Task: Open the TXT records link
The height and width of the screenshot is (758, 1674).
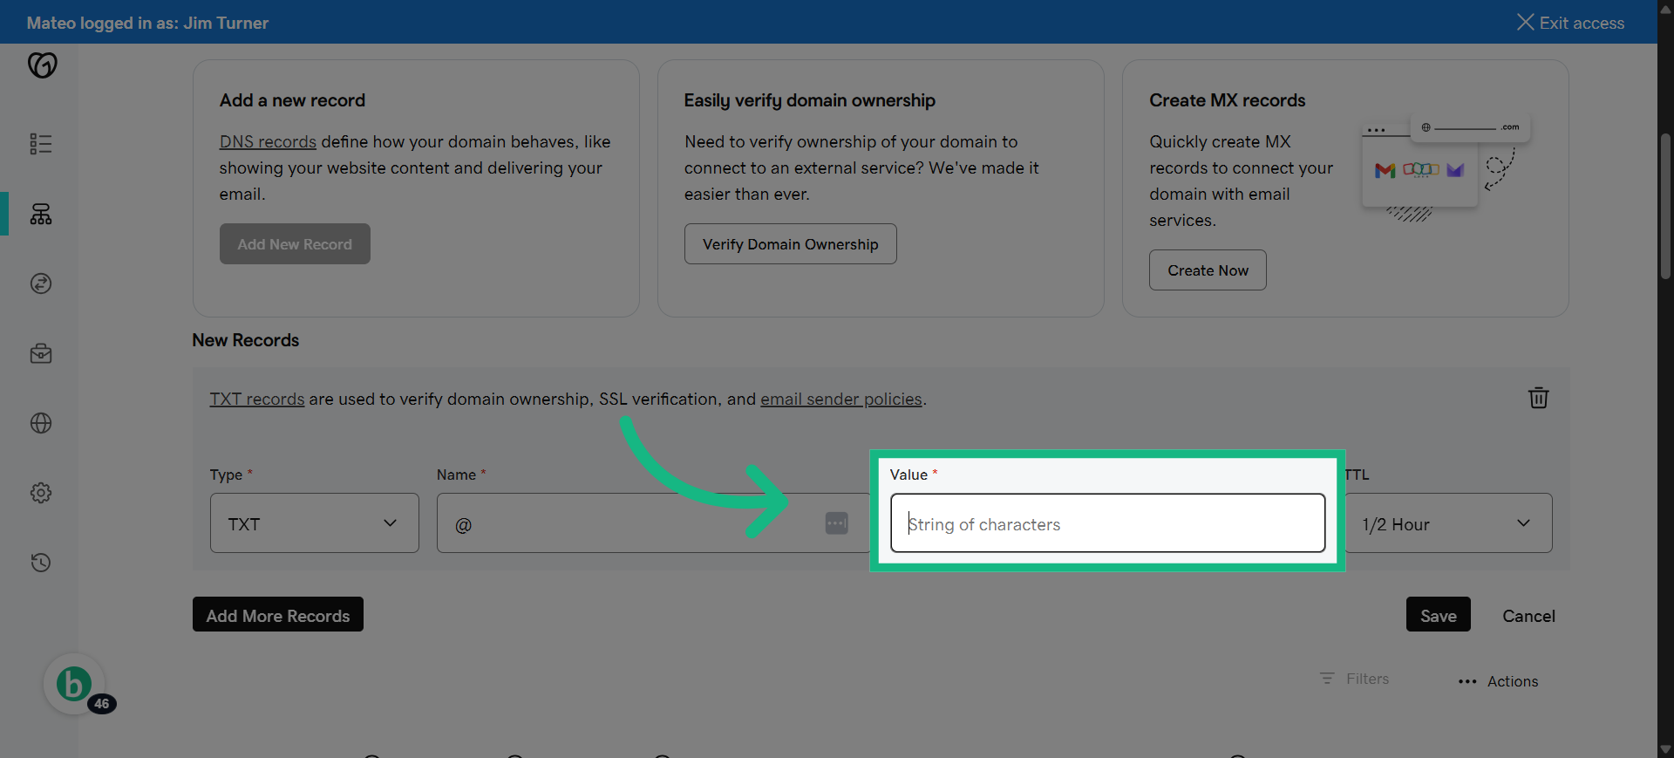Action: tap(257, 399)
